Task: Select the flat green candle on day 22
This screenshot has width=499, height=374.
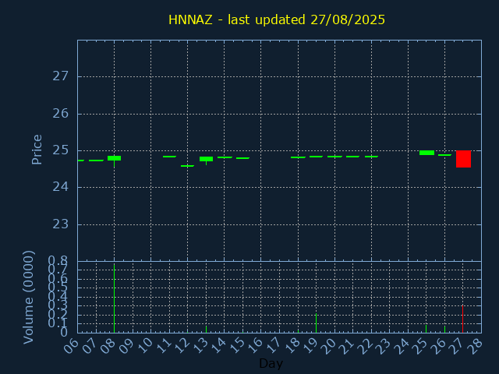Action: pyautogui.click(x=371, y=157)
